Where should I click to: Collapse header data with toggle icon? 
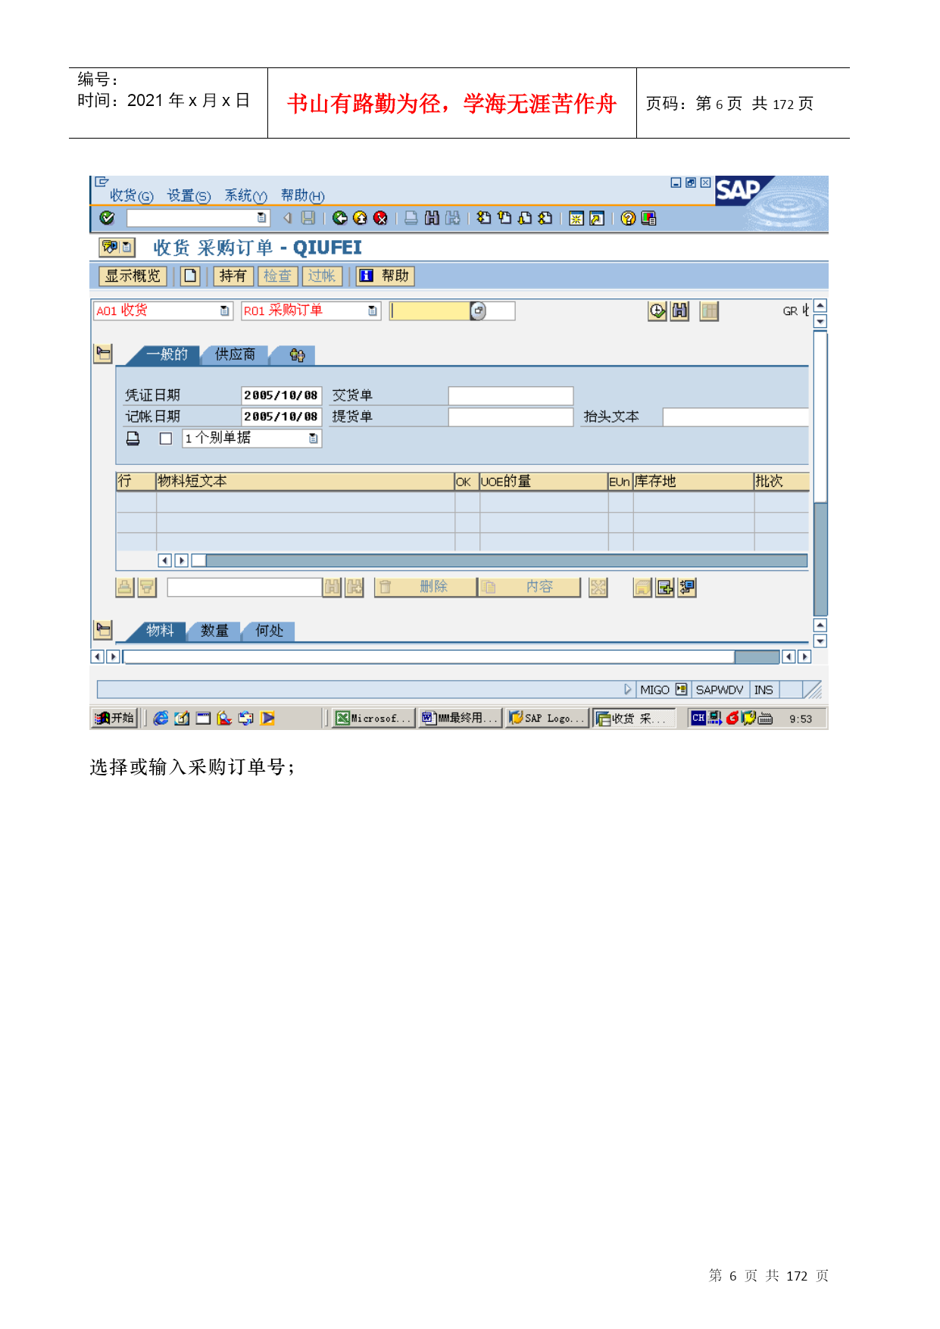pyautogui.click(x=103, y=354)
